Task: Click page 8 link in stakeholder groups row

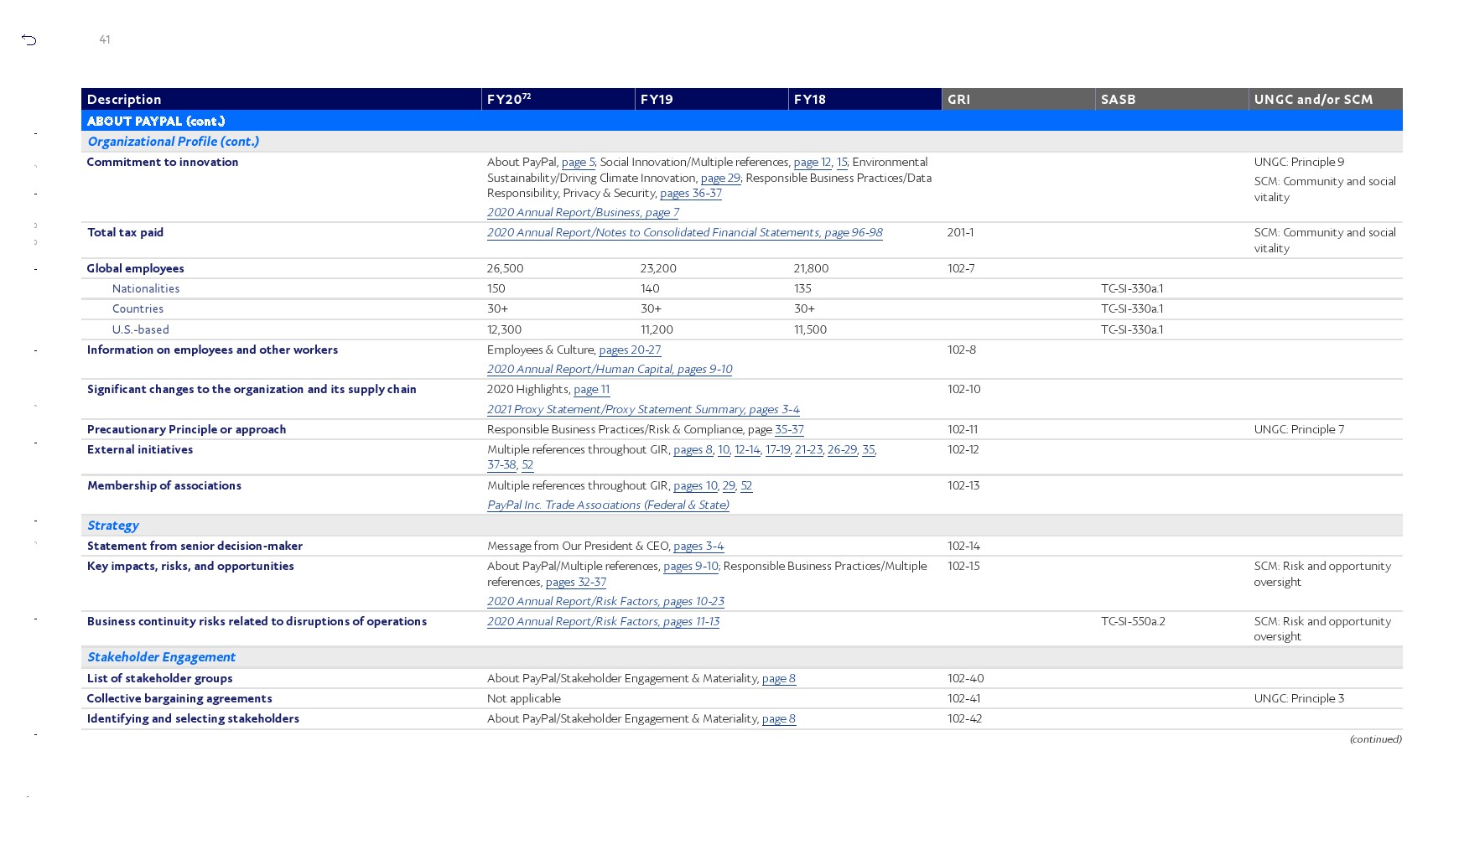Action: [x=778, y=679]
